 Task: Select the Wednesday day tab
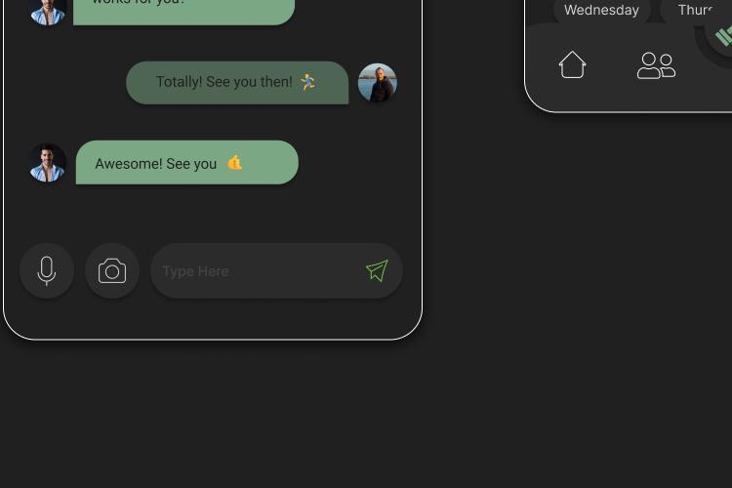pos(601,11)
